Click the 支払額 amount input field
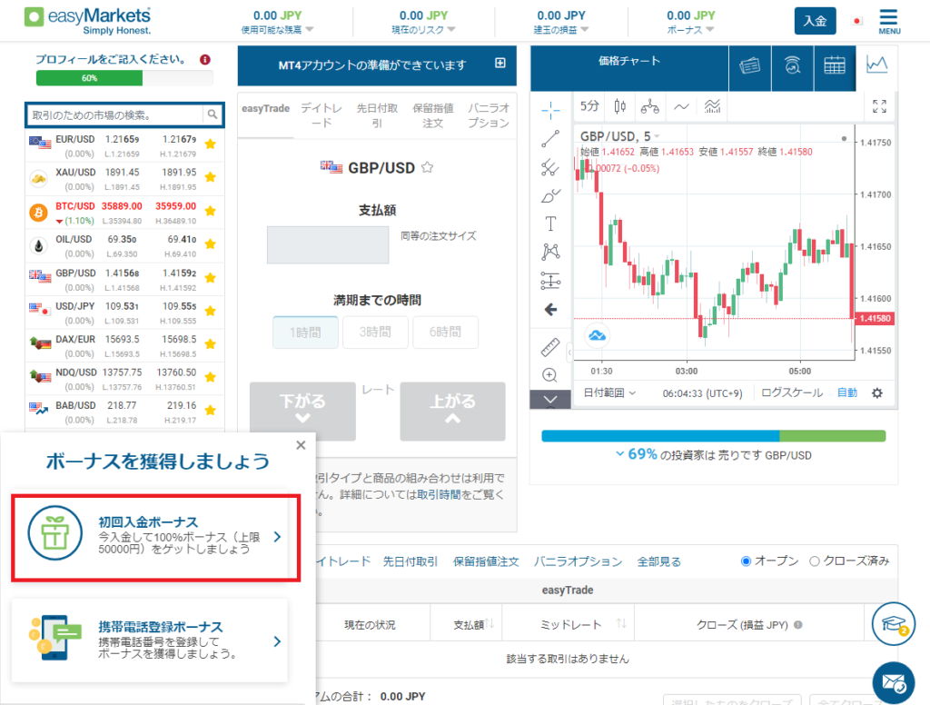 tap(328, 244)
